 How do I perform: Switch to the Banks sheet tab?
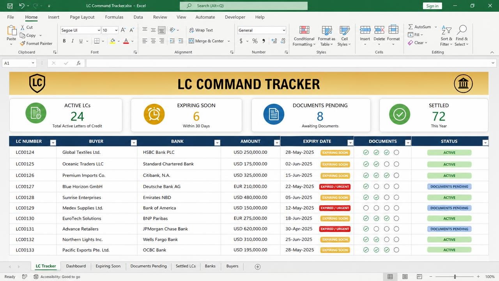pos(210,266)
